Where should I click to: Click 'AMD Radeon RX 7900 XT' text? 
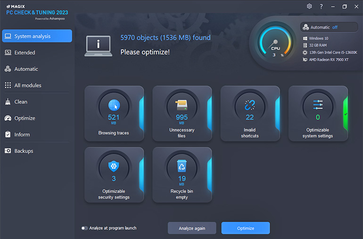point(329,60)
